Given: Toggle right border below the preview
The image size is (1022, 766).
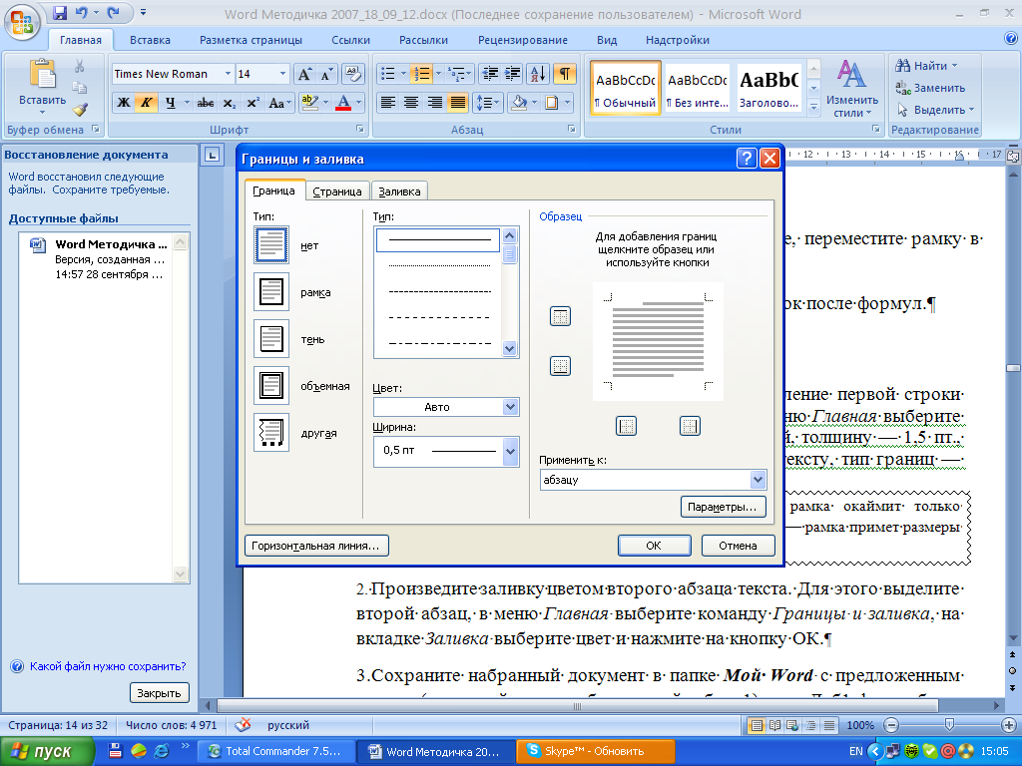Looking at the screenshot, I should (690, 426).
